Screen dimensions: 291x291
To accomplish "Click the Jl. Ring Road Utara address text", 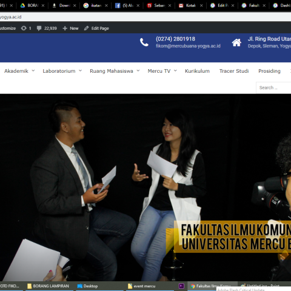I will (269, 39).
